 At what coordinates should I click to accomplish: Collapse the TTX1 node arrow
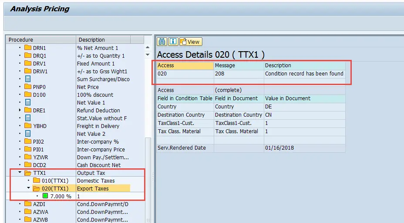pos(20,172)
